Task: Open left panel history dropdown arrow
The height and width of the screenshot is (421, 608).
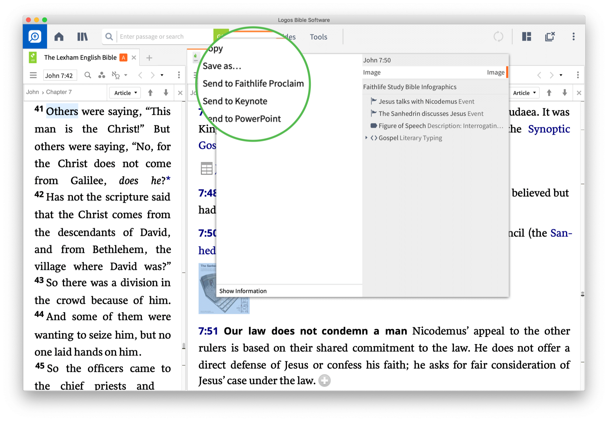Action: pos(162,75)
